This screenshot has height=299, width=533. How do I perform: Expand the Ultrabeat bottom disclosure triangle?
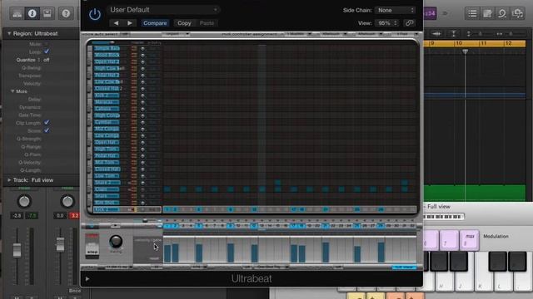pyautogui.click(x=87, y=279)
